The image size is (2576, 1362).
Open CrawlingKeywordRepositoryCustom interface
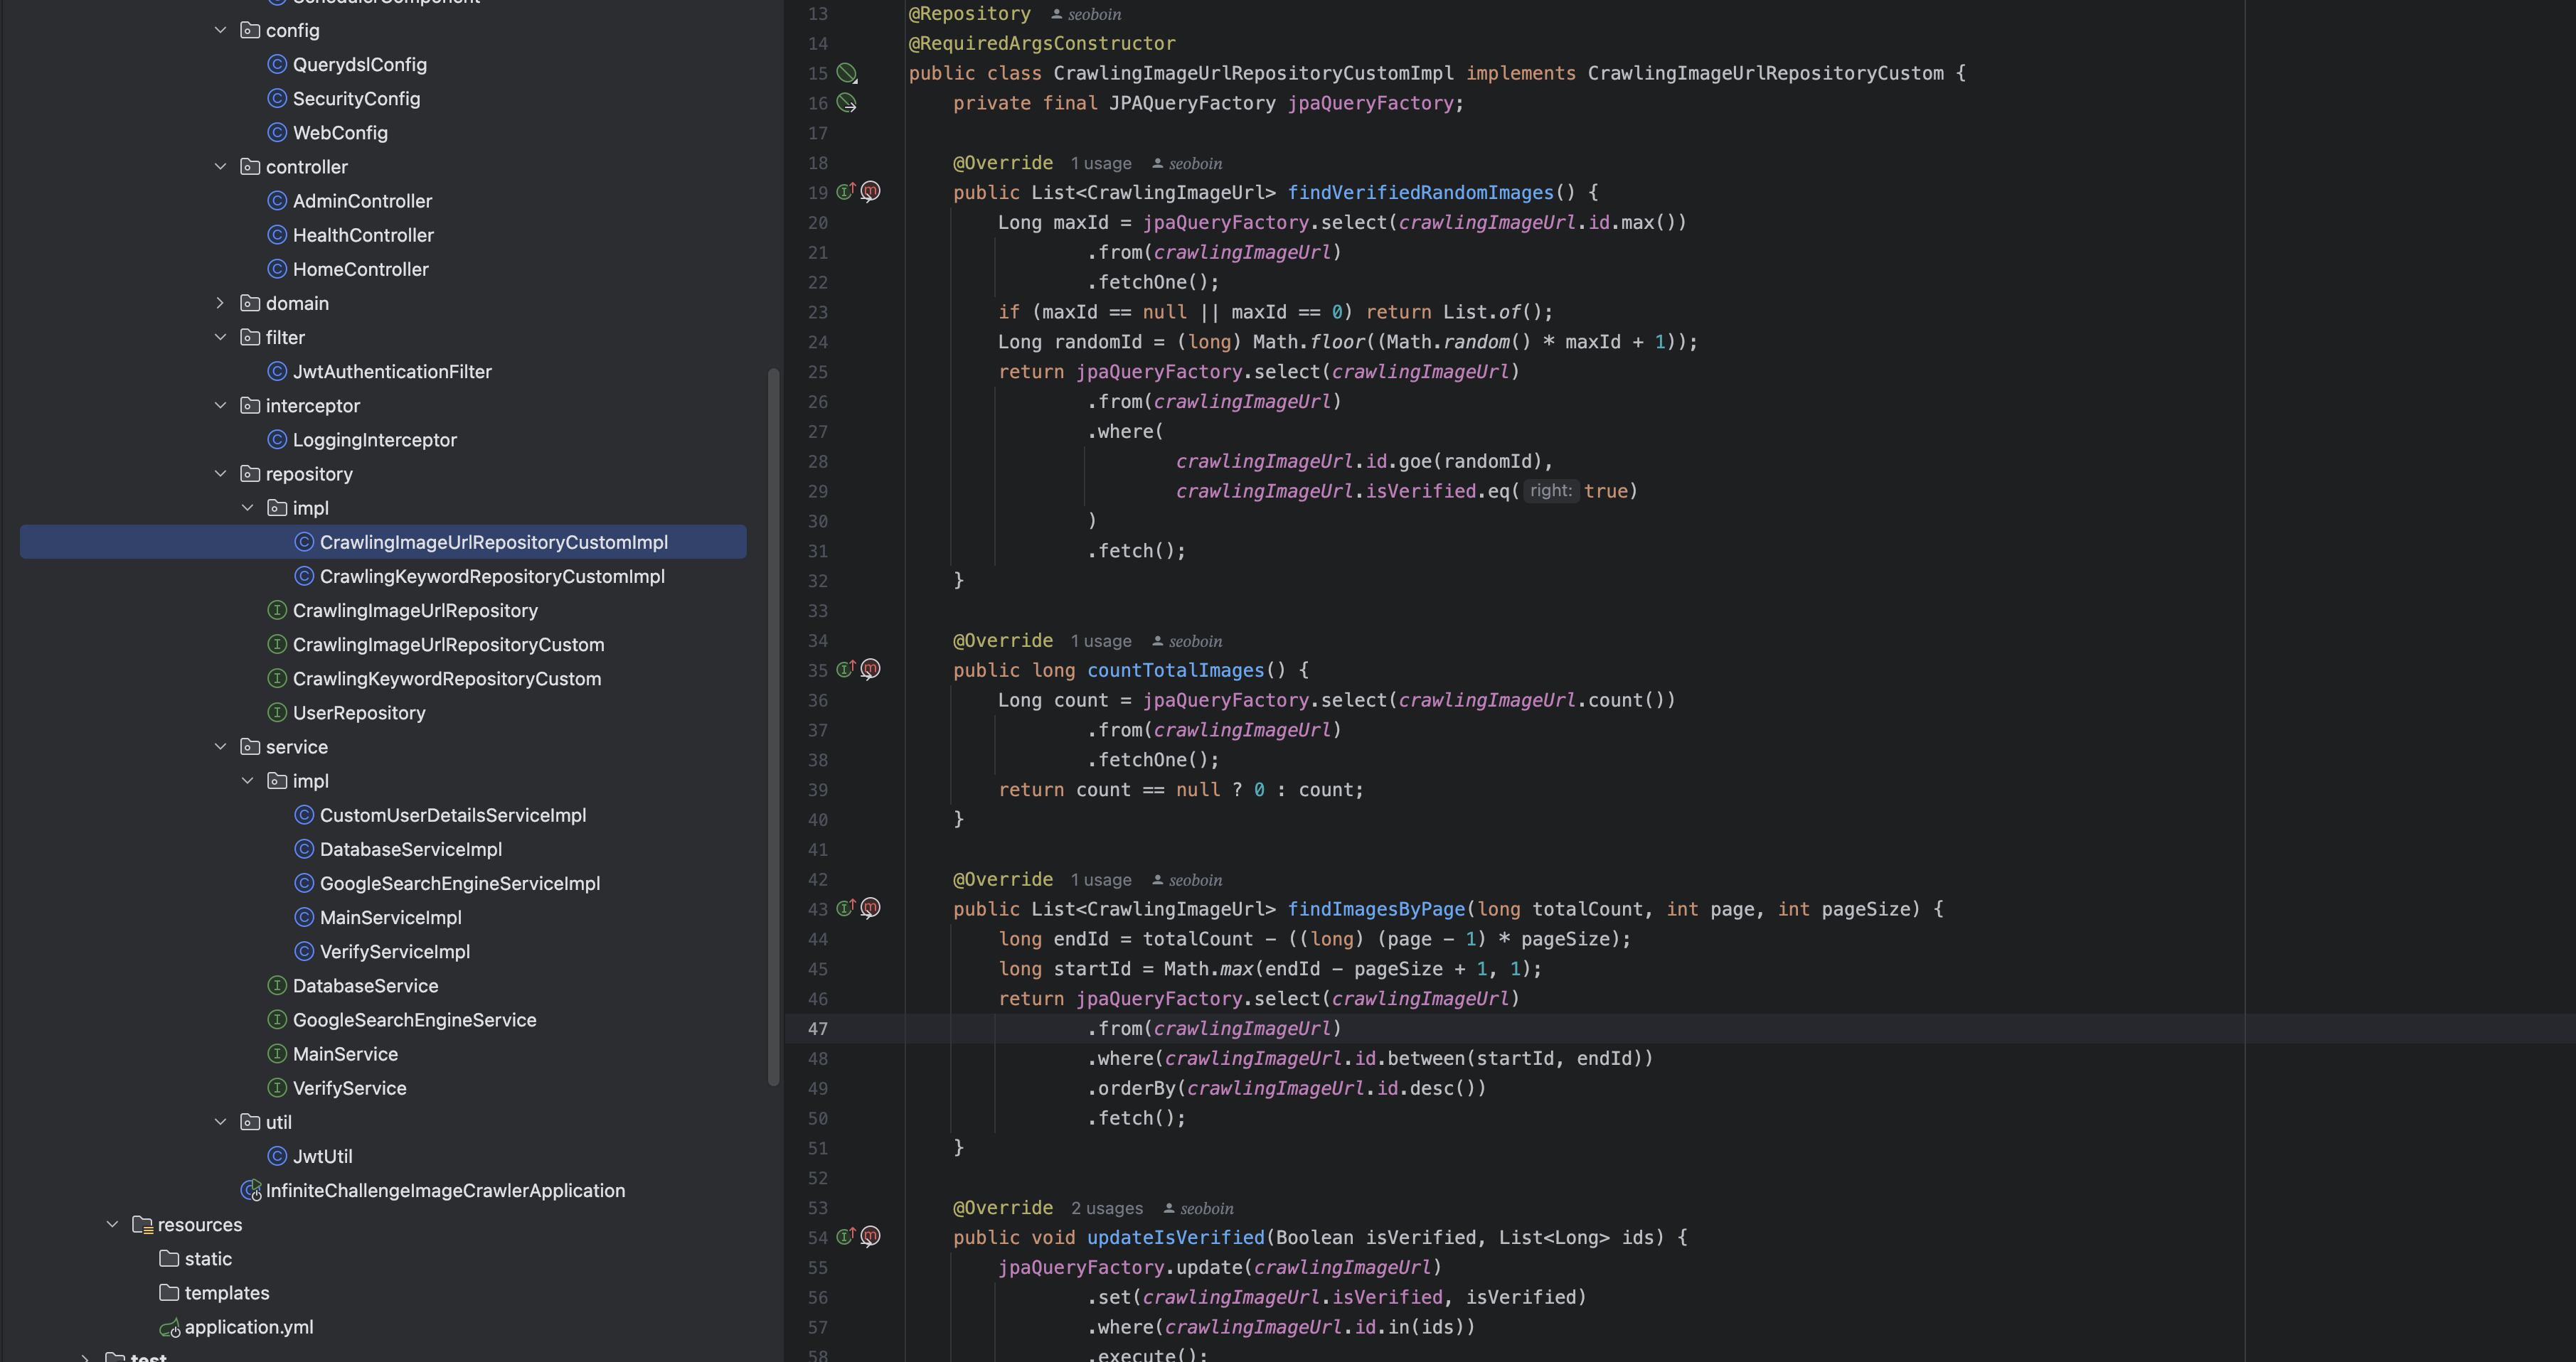(x=447, y=678)
